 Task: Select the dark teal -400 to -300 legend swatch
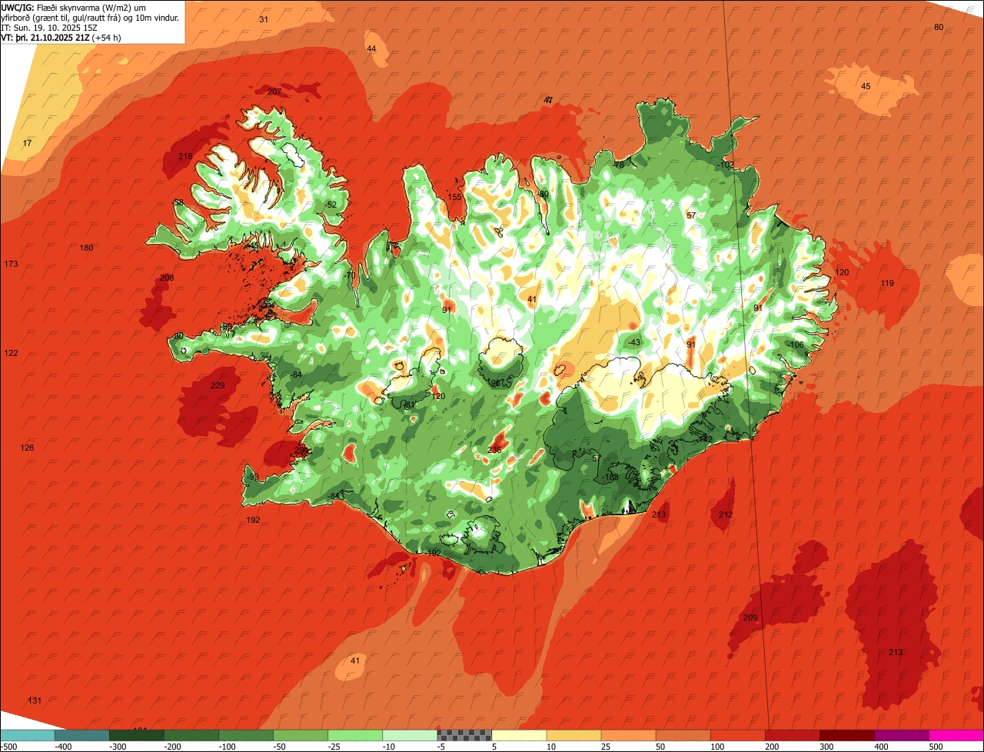[x=82, y=735]
